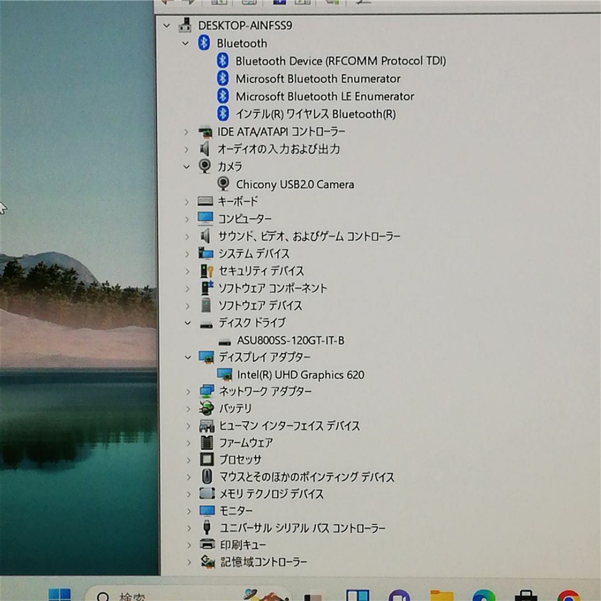The height and width of the screenshot is (601, 601).
Task: Expand IDE ATA/ATAPI コントローラー
Action: pyautogui.click(x=186, y=132)
